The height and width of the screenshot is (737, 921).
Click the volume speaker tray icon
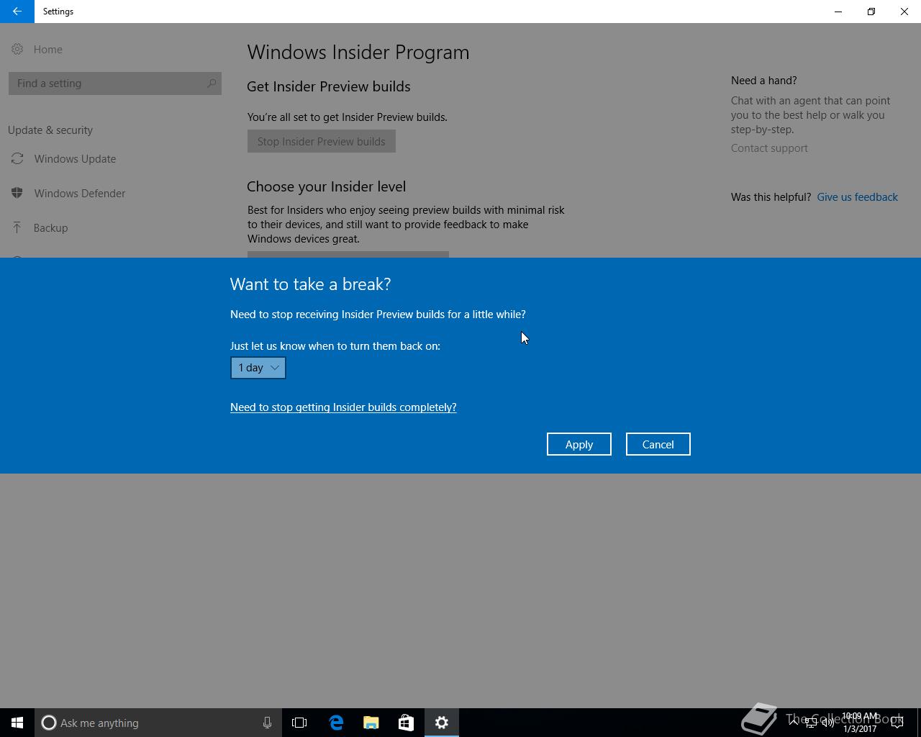(x=828, y=723)
